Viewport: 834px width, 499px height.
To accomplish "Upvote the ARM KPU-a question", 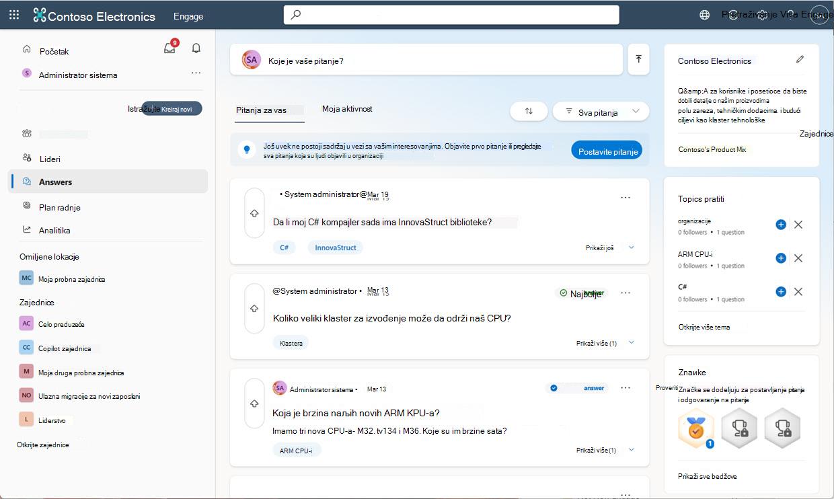I will coord(254,404).
